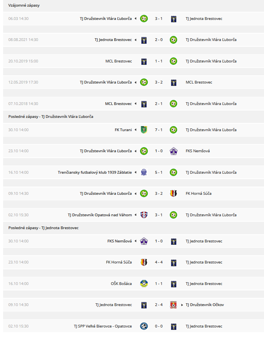Click the FK Turani green crest logo

pyautogui.click(x=144, y=130)
